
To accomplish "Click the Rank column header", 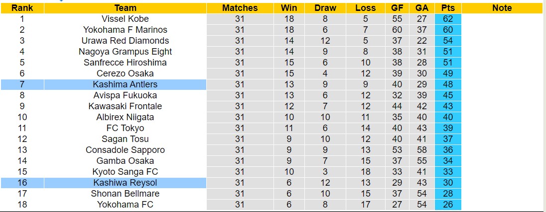I will click(22, 8).
